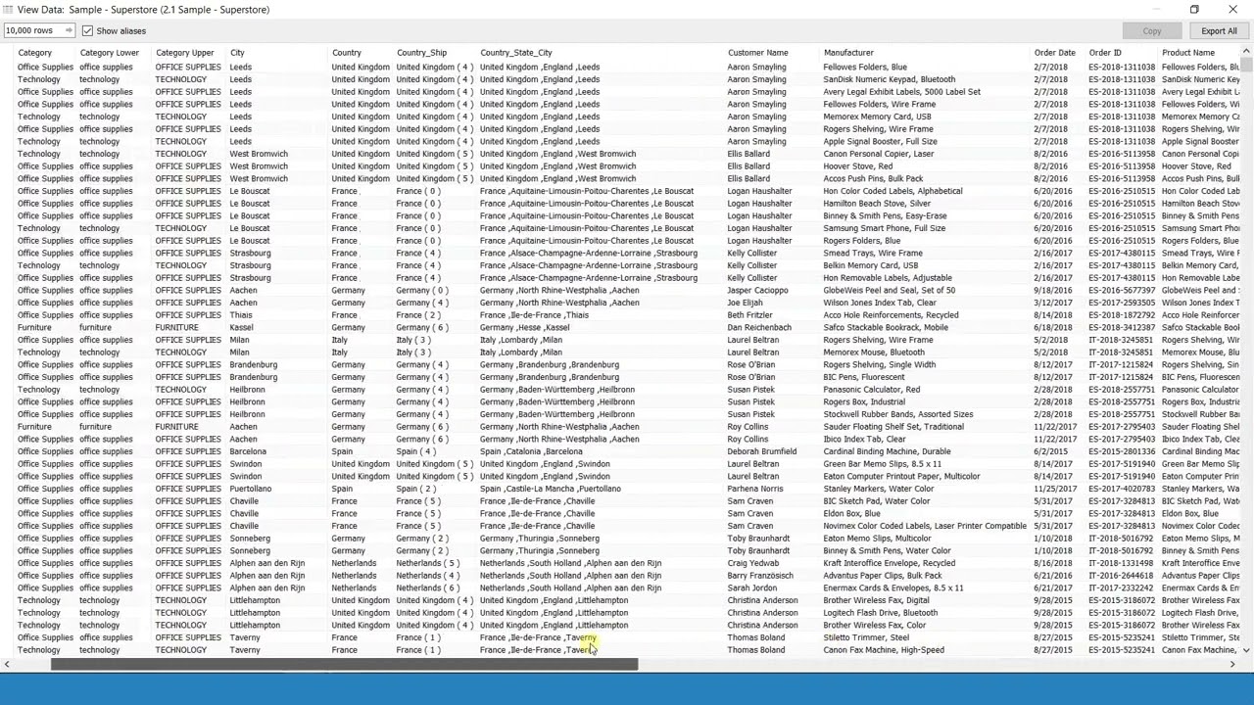Click the vertical scrollbar up arrow
Screen dimensions: 1254x705
point(1246,52)
